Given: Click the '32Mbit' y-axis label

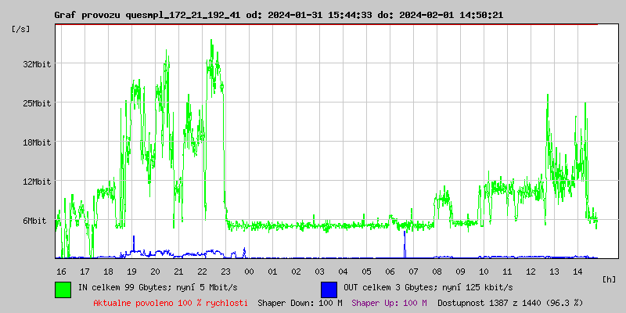Looking at the screenshot, I should [36, 64].
